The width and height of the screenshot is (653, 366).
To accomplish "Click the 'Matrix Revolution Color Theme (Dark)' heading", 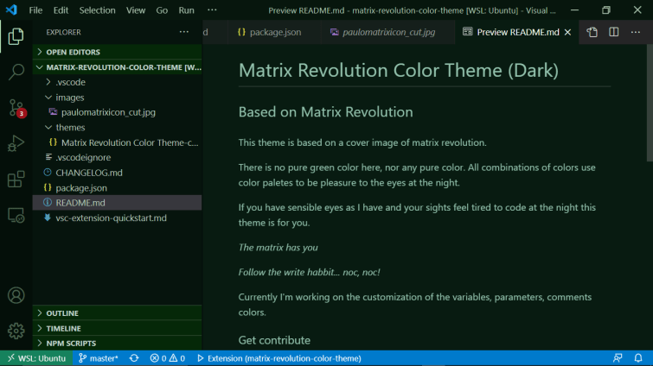I will pyautogui.click(x=398, y=70).
